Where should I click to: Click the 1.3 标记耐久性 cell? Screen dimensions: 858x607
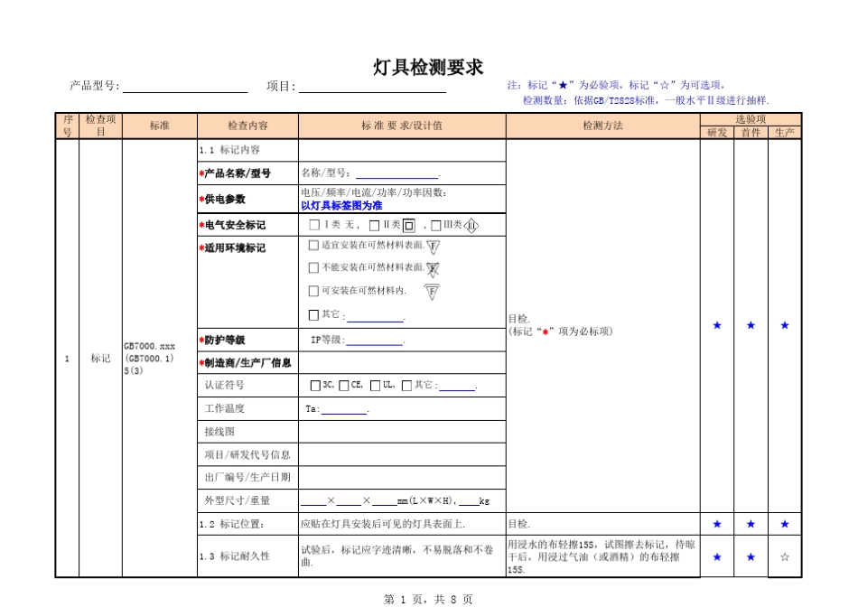click(x=247, y=556)
